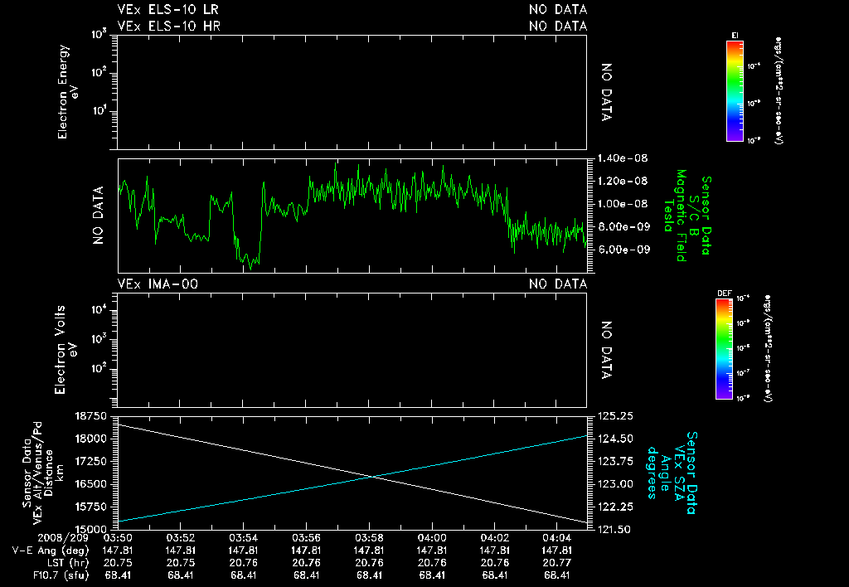Click LST value 20.75 under 03:50
849x587 pixels.
(x=118, y=563)
